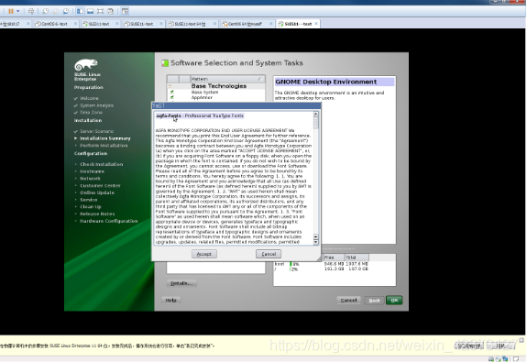Image resolution: width=527 pixels, height=362 pixels.
Task: Click the Total column header in disk table
Action: coord(357,258)
